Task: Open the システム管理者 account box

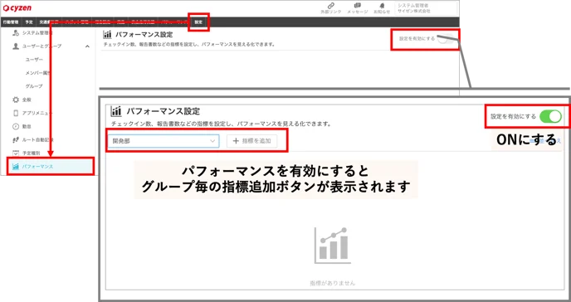Action: [426, 8]
